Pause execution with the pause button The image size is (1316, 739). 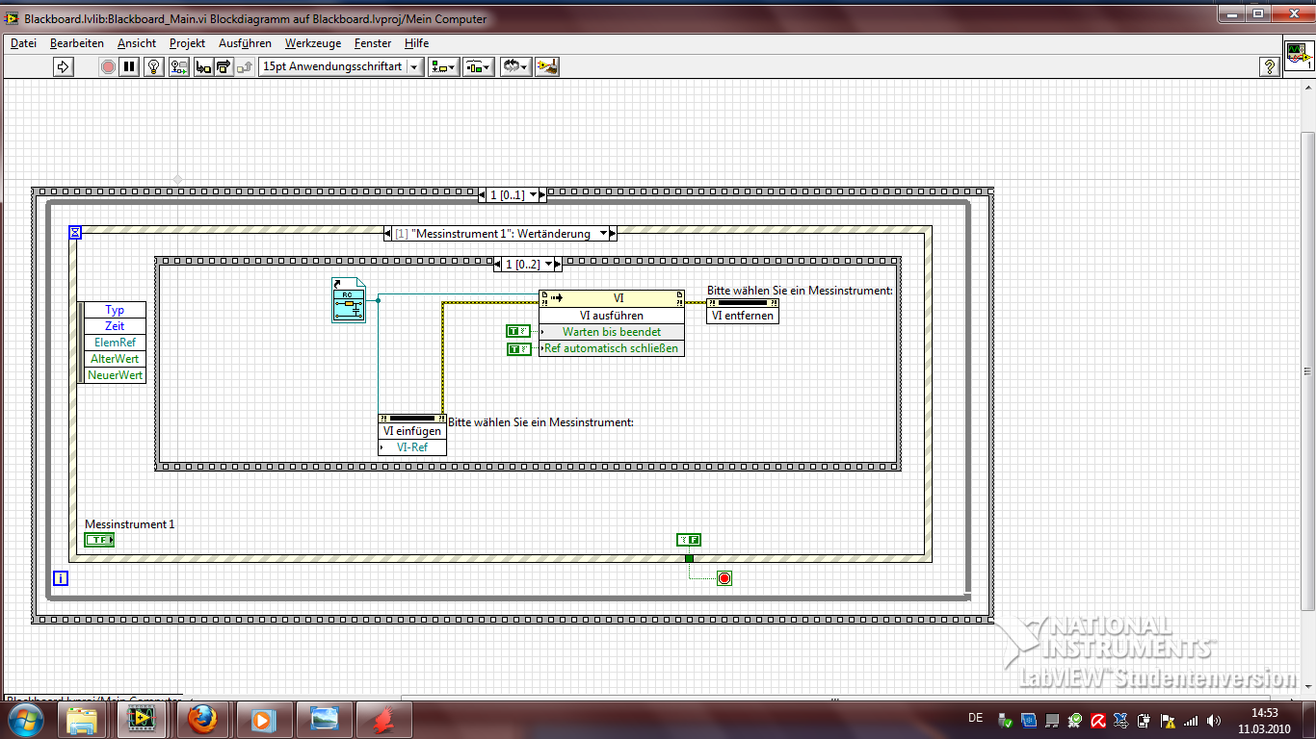[129, 66]
